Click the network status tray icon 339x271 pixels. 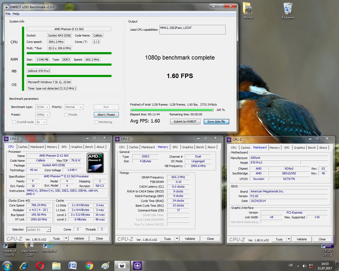point(311,266)
